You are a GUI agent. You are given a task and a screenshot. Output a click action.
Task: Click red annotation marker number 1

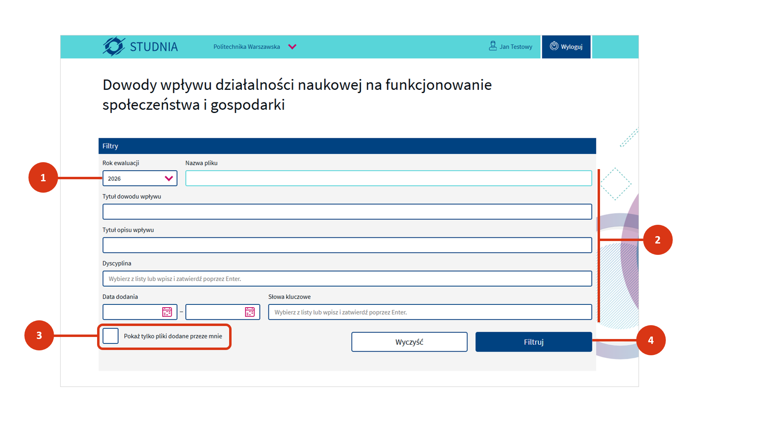tap(43, 178)
